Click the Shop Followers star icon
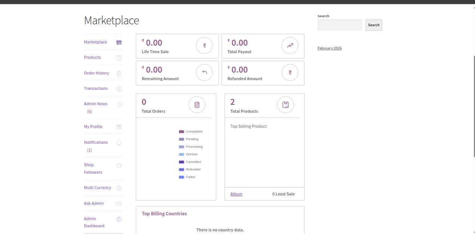 click(x=119, y=165)
